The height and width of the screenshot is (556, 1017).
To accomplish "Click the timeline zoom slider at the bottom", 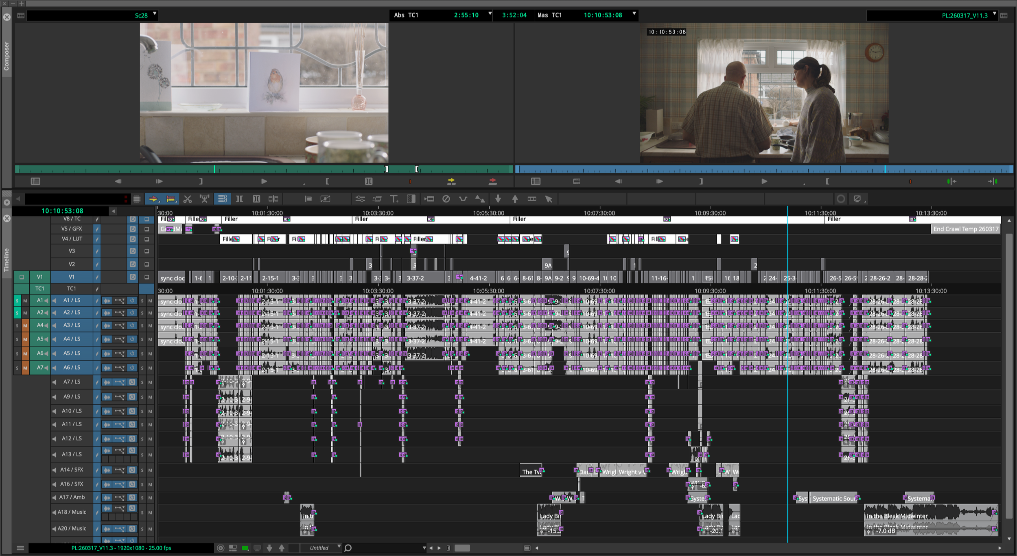I will (462, 548).
